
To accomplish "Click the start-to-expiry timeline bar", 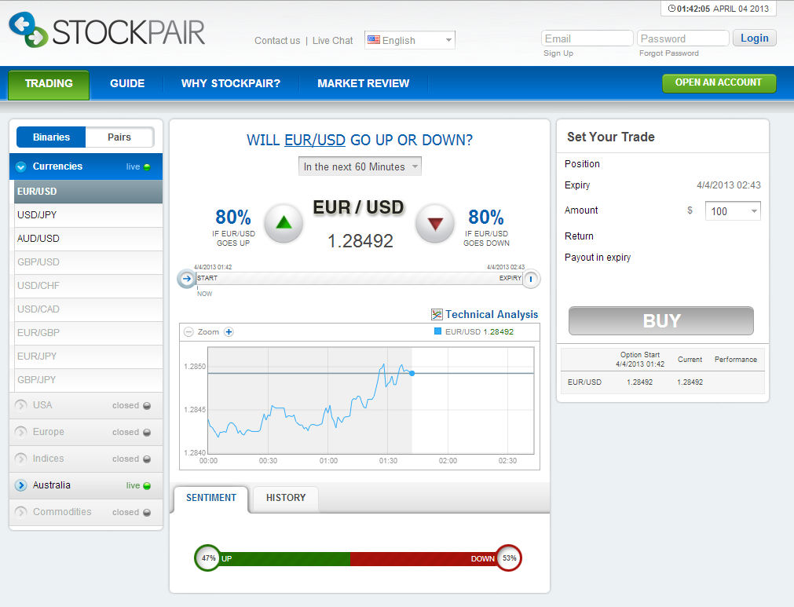I will click(359, 279).
